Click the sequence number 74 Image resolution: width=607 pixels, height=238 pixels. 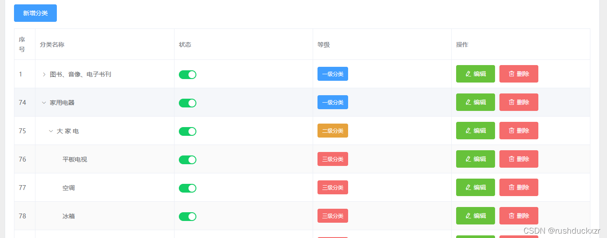(x=22, y=103)
